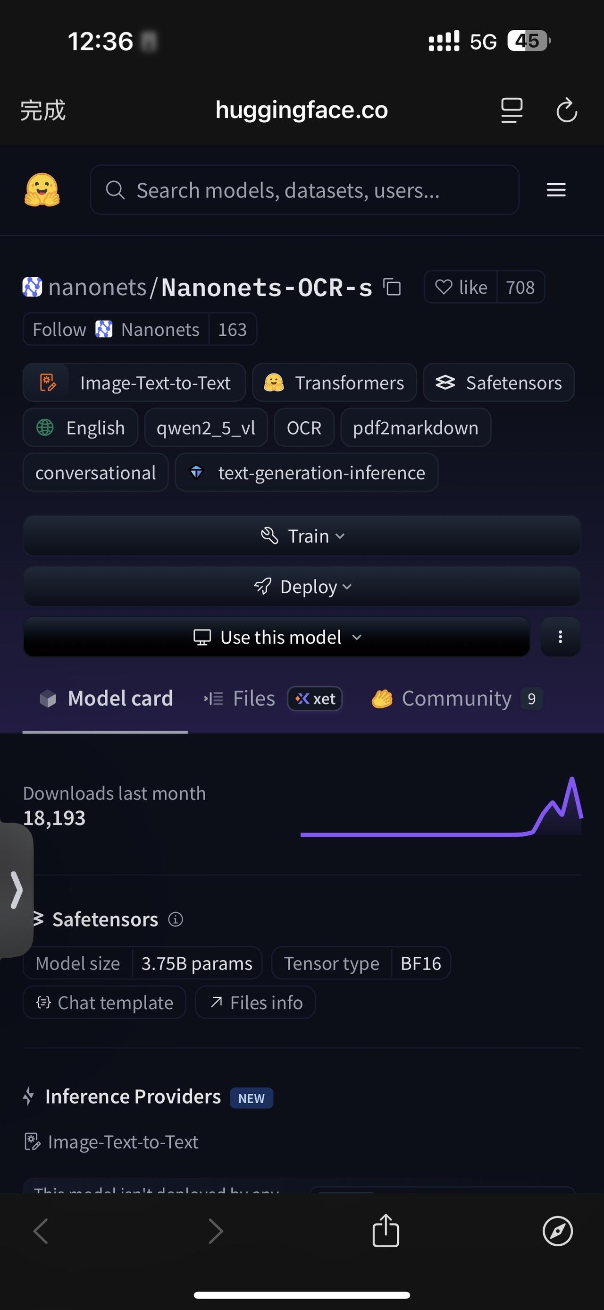Like the model with the heart button
The image size is (604, 1310).
[460, 287]
